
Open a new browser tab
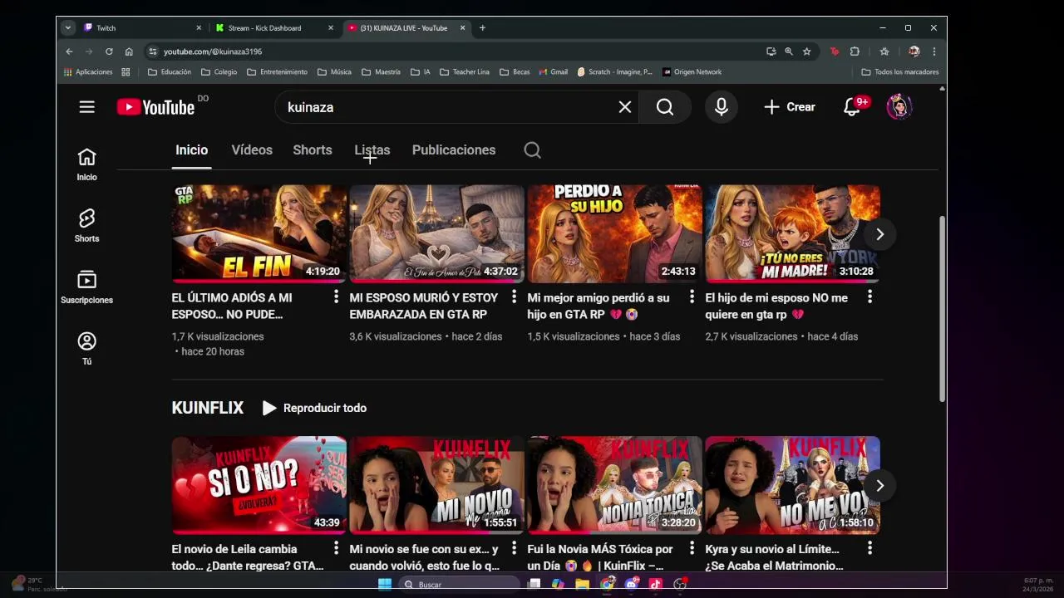(482, 27)
